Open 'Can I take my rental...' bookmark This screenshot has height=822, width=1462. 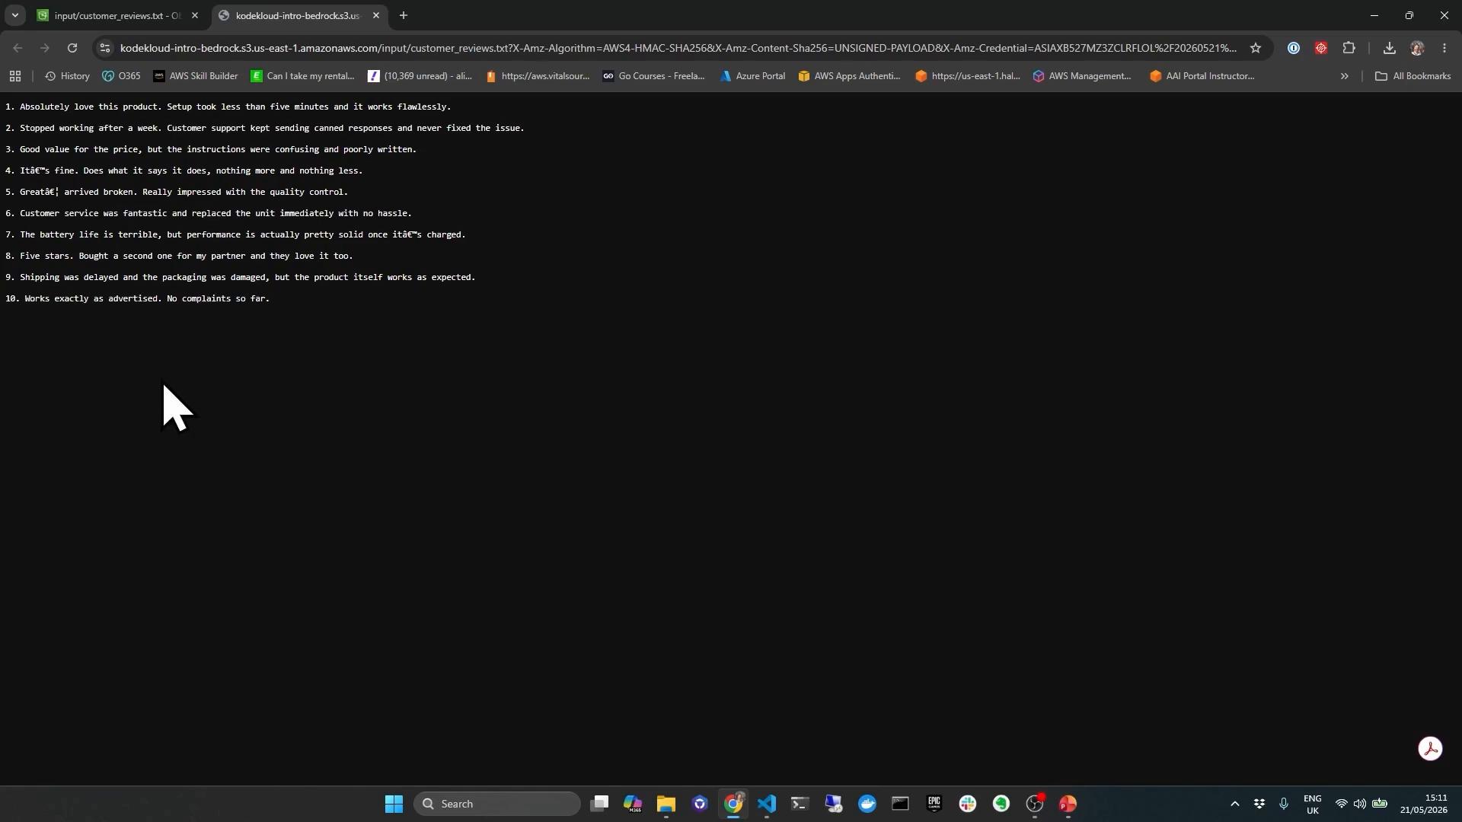(303, 76)
